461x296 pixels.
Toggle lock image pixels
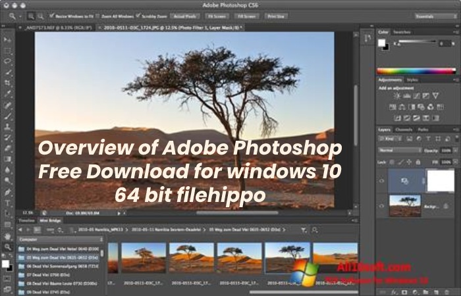[400, 162]
